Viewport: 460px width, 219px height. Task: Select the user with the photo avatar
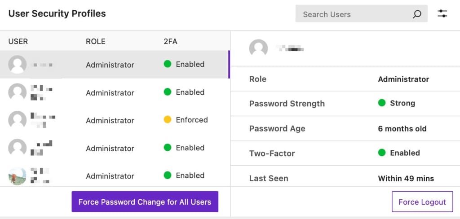click(x=18, y=176)
